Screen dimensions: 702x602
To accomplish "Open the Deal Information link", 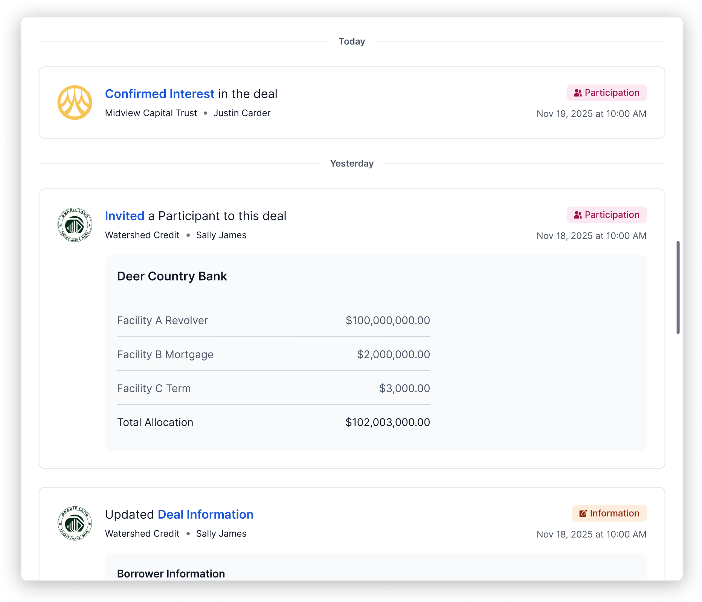I will (205, 515).
